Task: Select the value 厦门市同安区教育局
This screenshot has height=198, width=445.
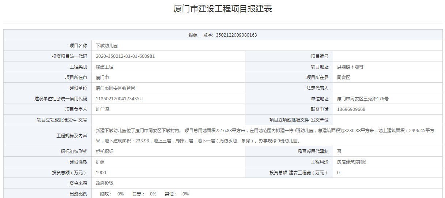Action: click(x=116, y=88)
